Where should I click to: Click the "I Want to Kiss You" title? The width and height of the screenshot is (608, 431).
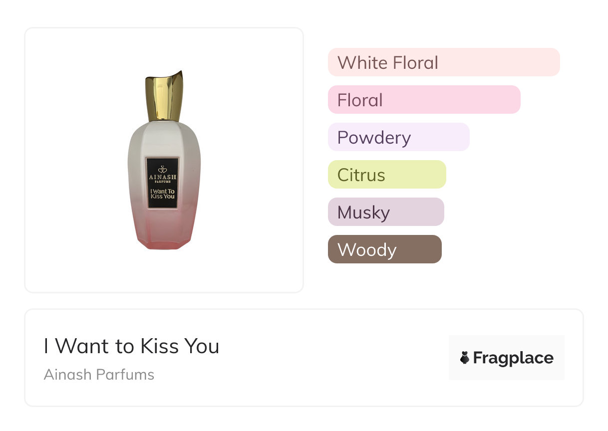(x=131, y=346)
